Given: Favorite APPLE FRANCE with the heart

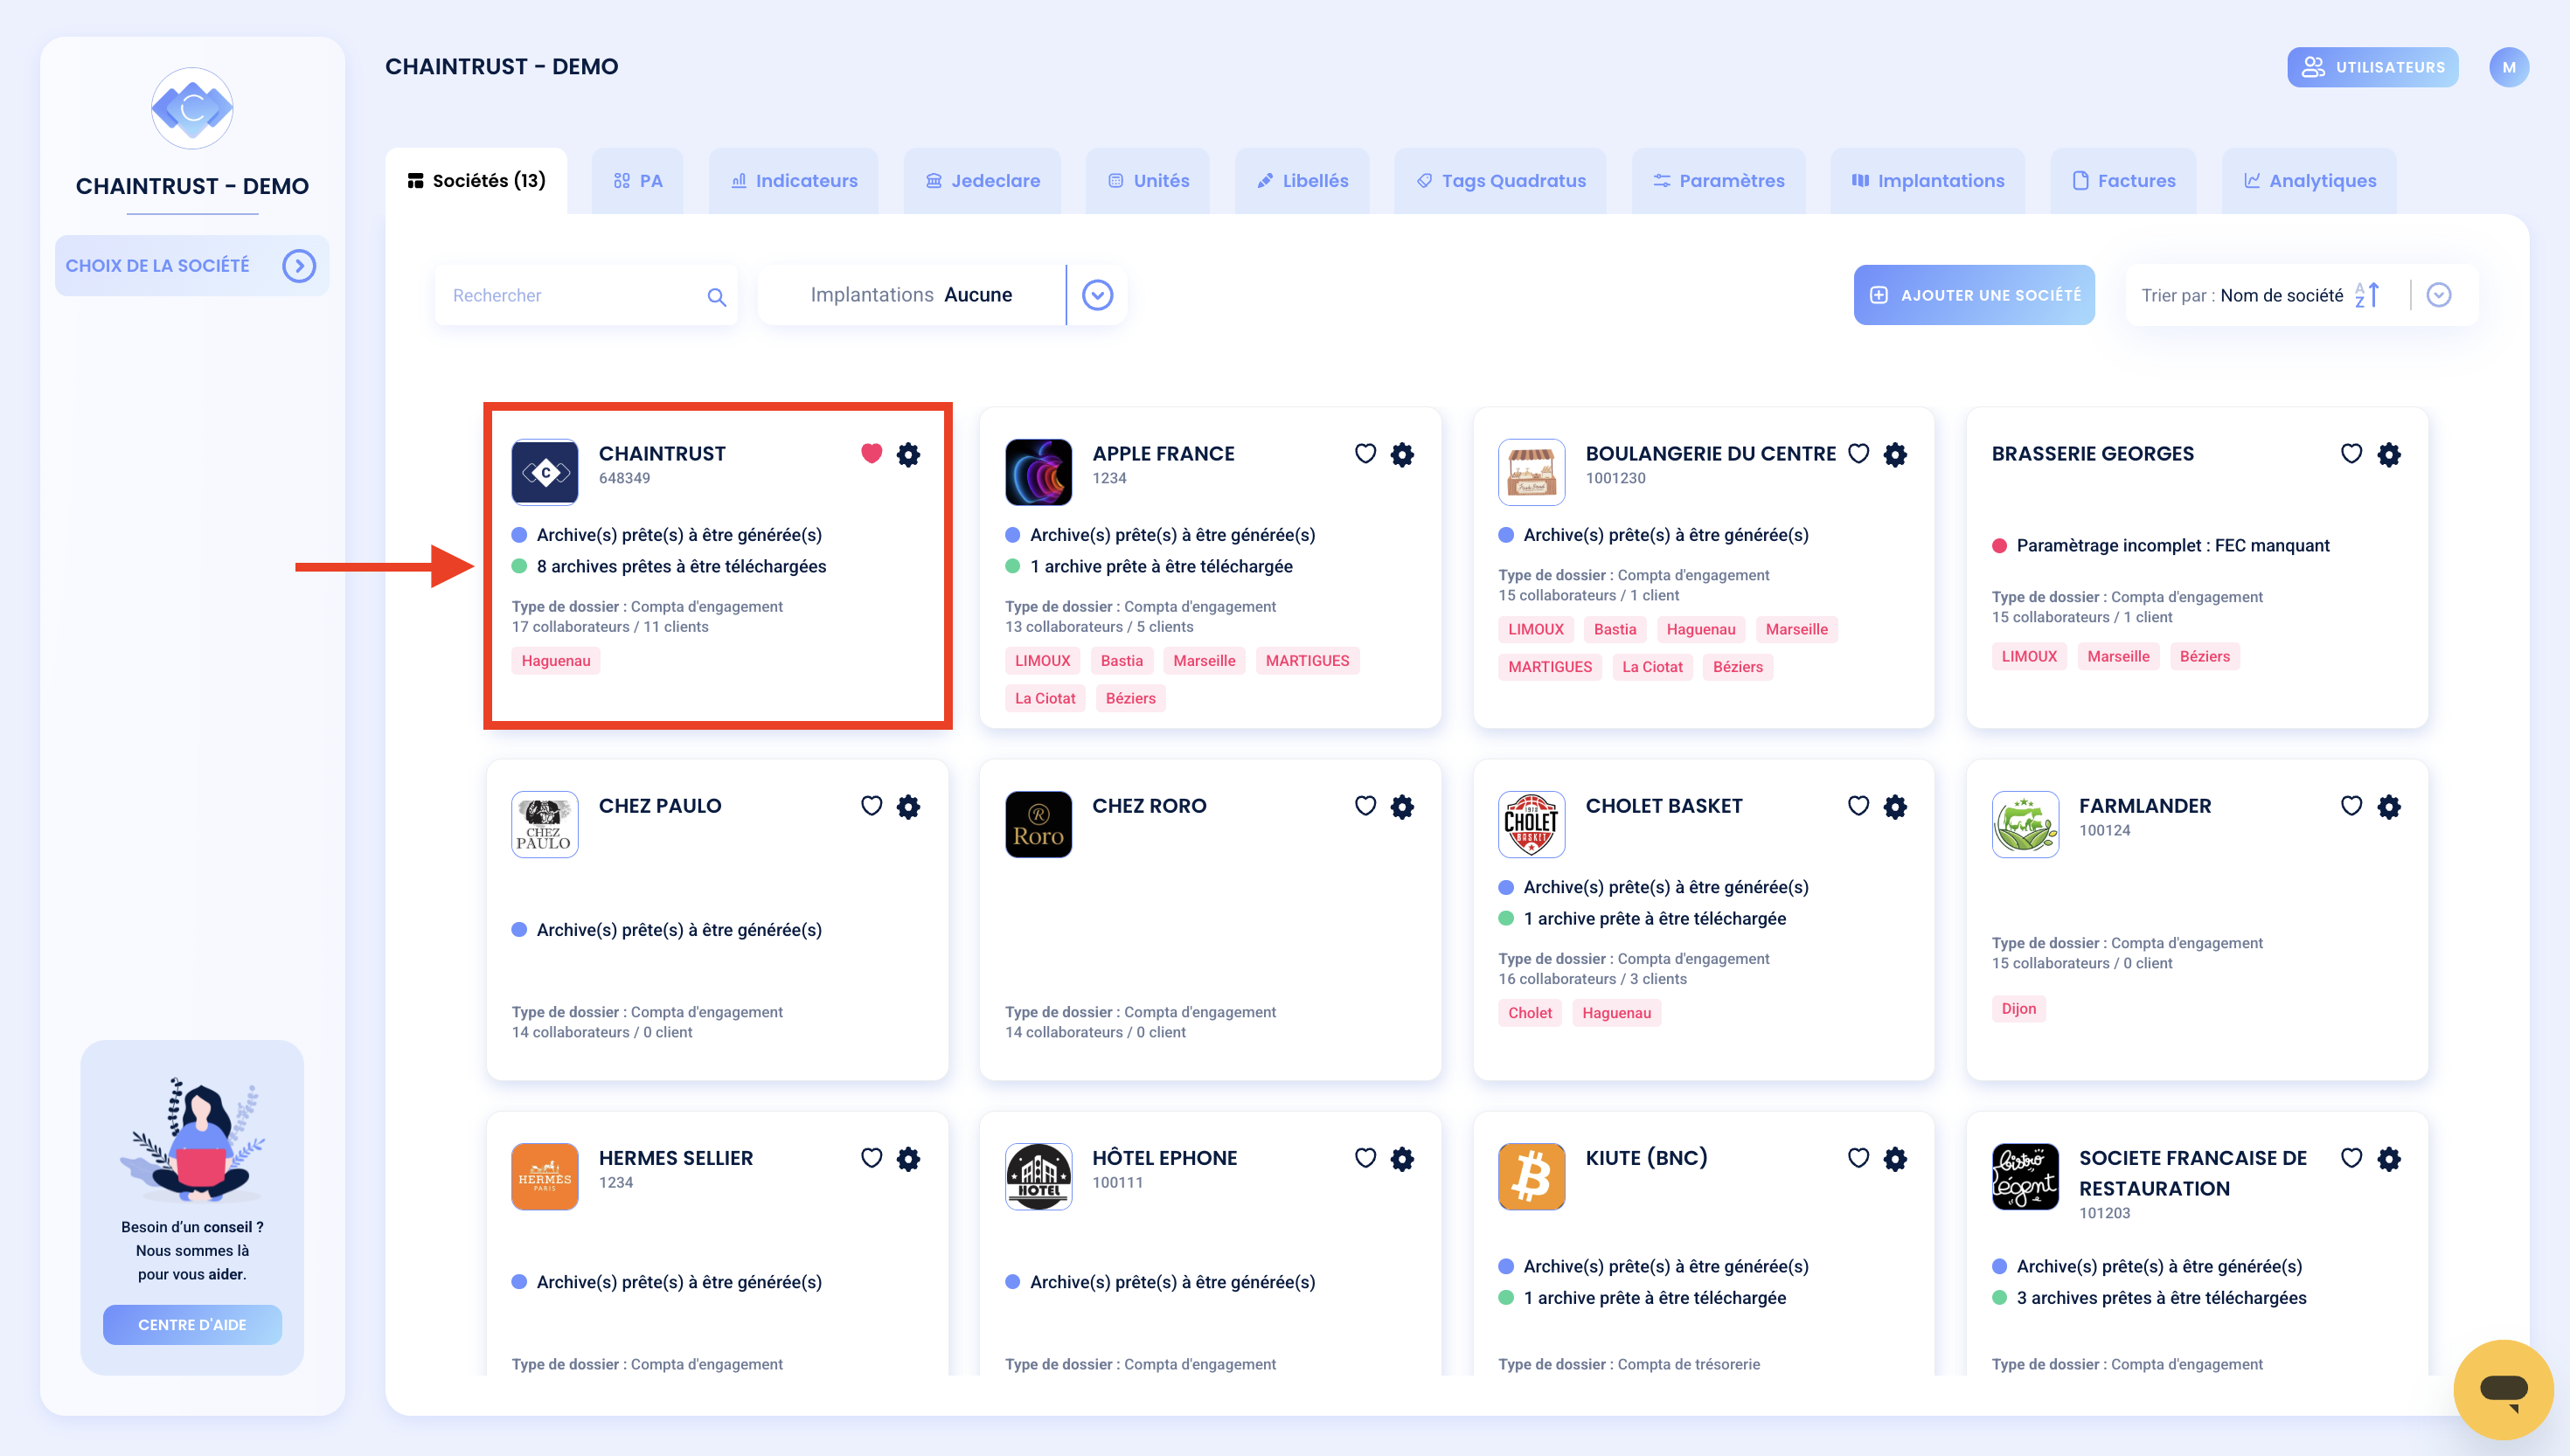Looking at the screenshot, I should pyautogui.click(x=1365, y=454).
